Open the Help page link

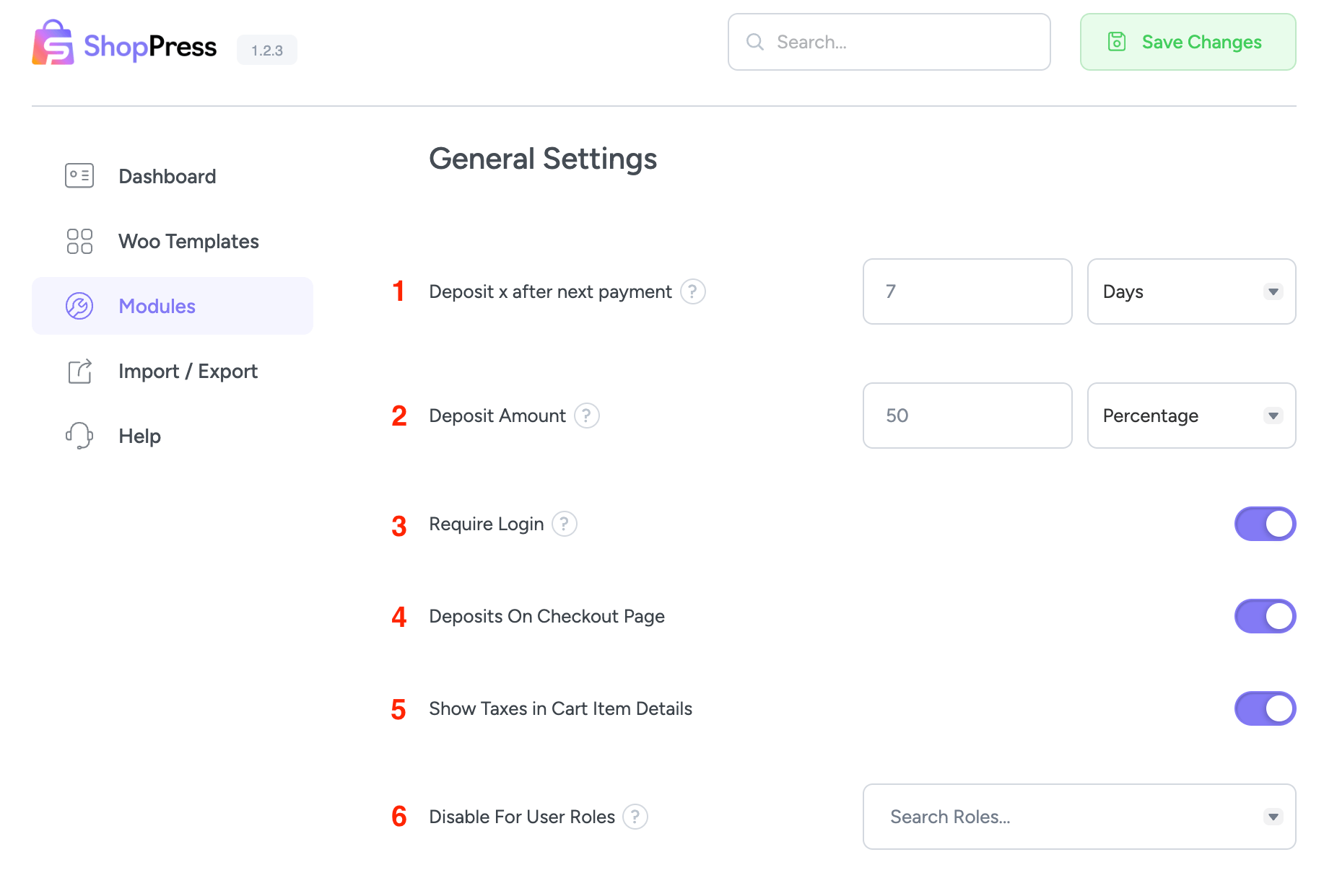[x=139, y=436]
